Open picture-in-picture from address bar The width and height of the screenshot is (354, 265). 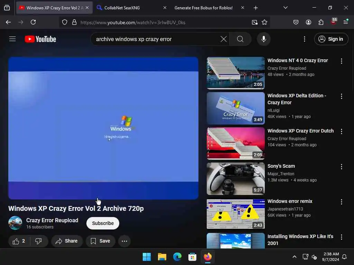(255, 22)
